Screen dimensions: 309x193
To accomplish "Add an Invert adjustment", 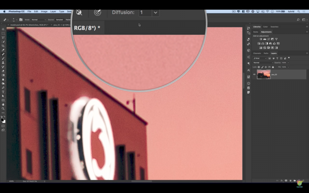I will [261, 48].
